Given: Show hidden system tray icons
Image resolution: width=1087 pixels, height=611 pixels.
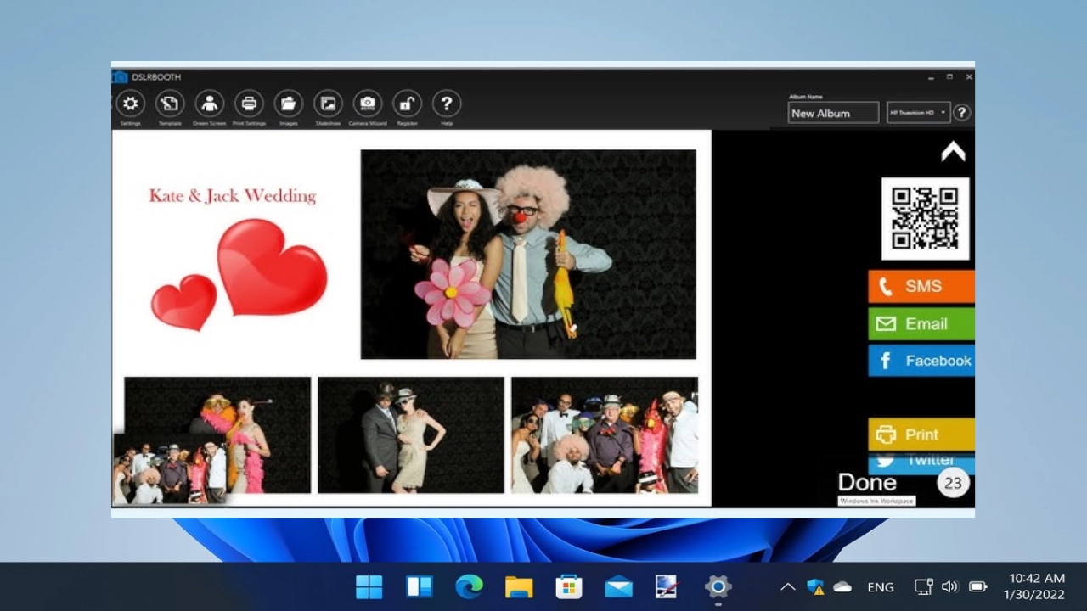Looking at the screenshot, I should tap(787, 586).
